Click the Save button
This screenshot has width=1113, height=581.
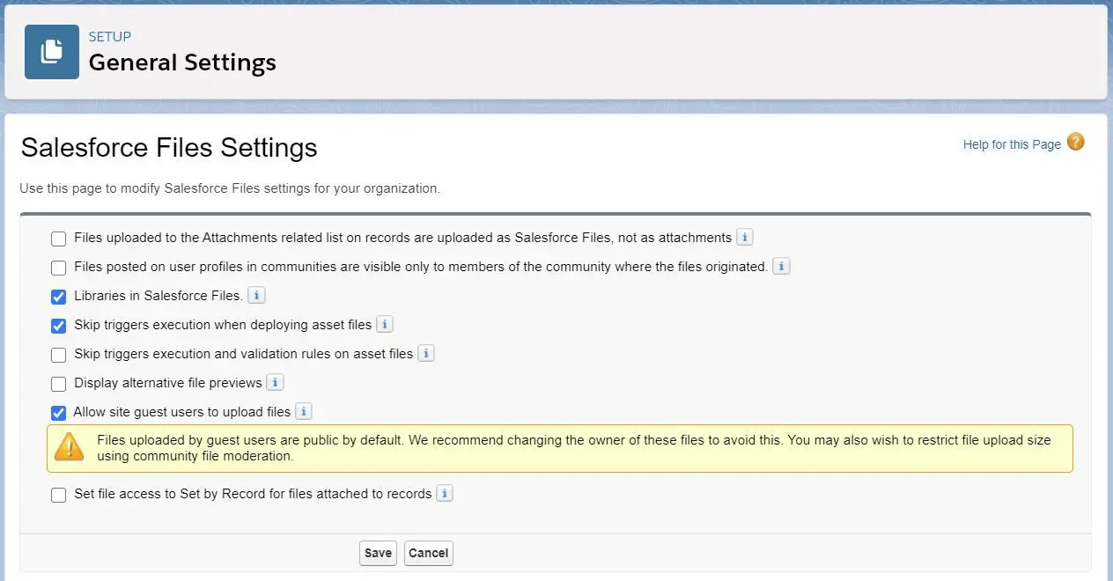click(378, 553)
